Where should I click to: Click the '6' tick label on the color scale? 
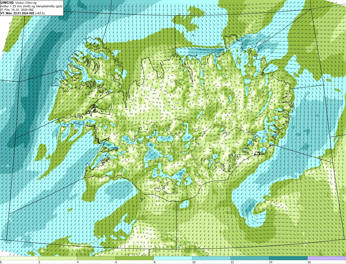[x=116, y=262]
